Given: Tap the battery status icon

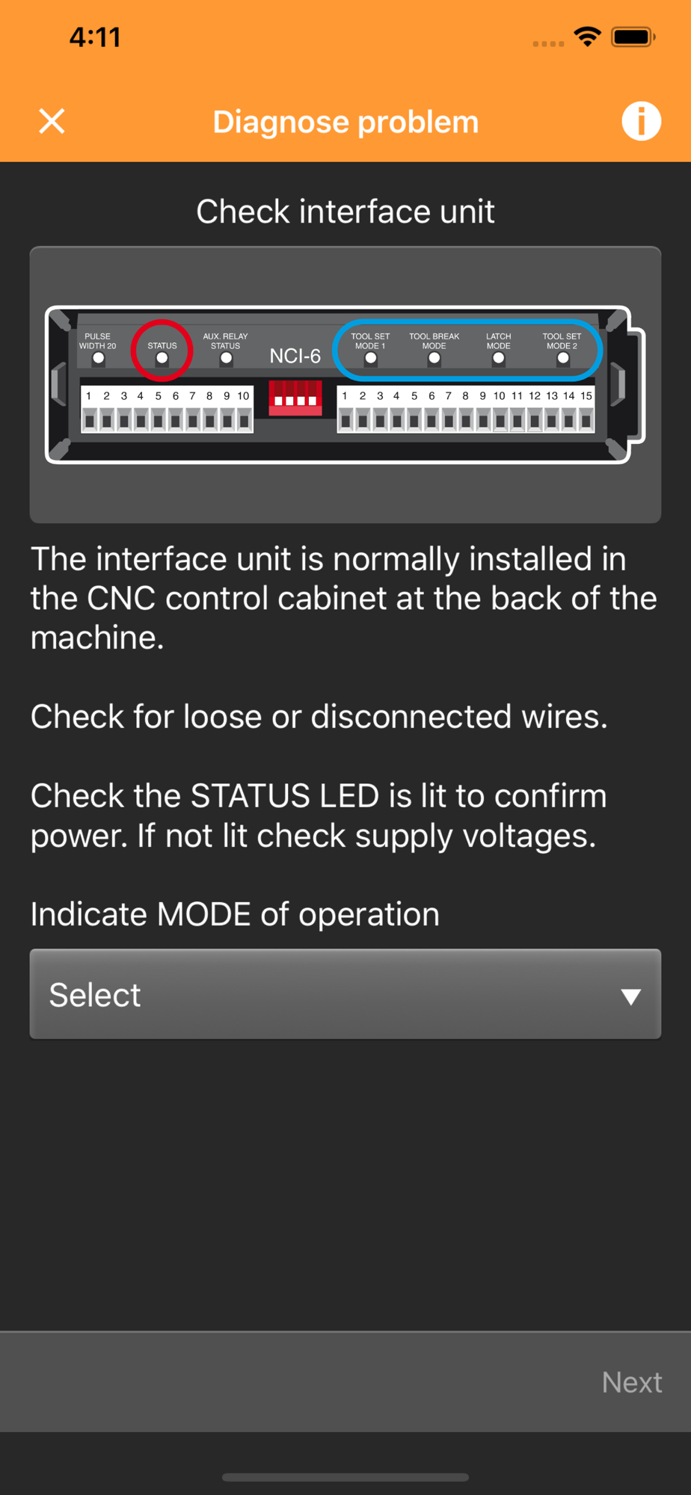Looking at the screenshot, I should coord(633,37).
